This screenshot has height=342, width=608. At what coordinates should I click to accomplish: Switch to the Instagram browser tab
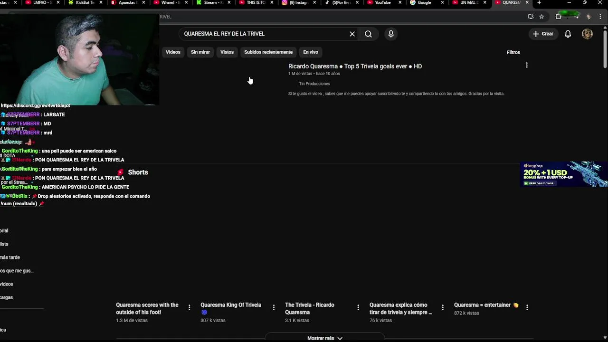point(298,2)
